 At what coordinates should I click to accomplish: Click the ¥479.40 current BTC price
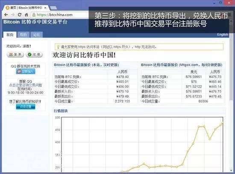[x=123, y=77]
